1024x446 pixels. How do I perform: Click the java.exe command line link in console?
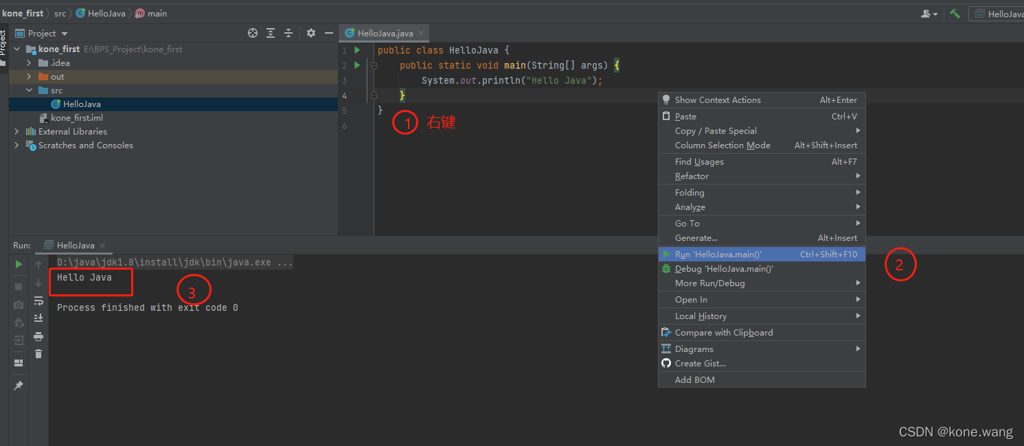coord(175,263)
